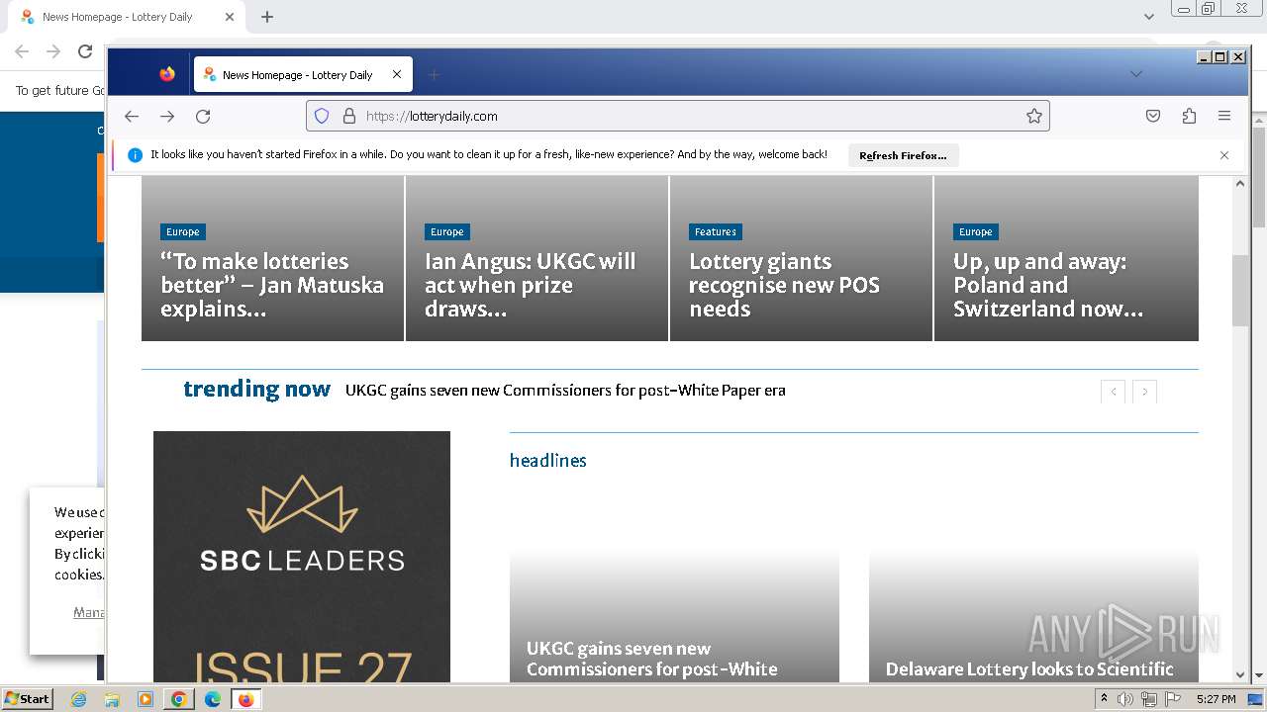Switch to Chrome on the taskbar

(179, 699)
